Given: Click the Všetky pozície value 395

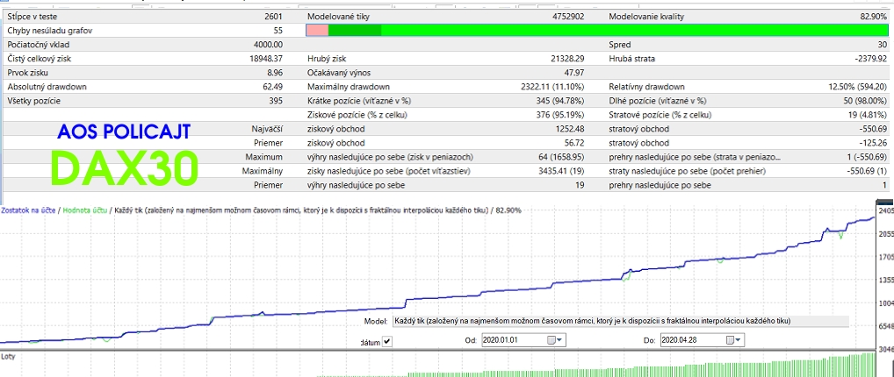Looking at the screenshot, I should [276, 101].
